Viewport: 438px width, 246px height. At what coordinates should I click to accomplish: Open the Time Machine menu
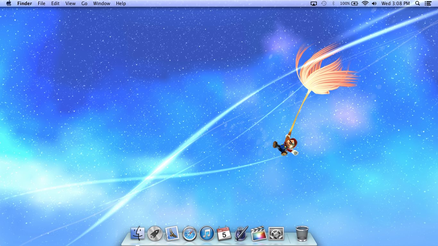(x=324, y=4)
